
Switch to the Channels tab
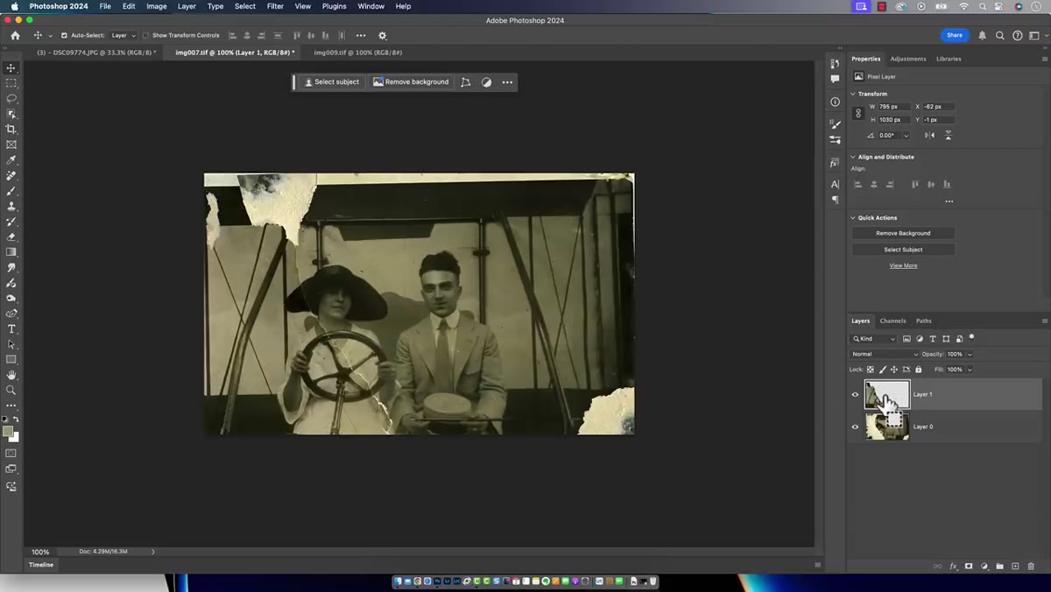point(892,321)
